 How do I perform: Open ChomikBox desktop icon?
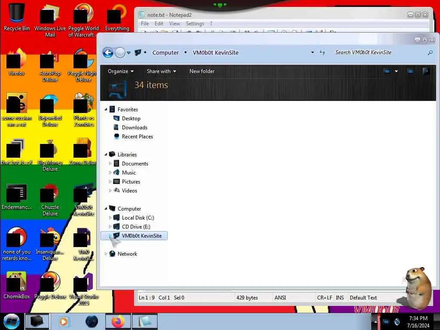coord(17,286)
